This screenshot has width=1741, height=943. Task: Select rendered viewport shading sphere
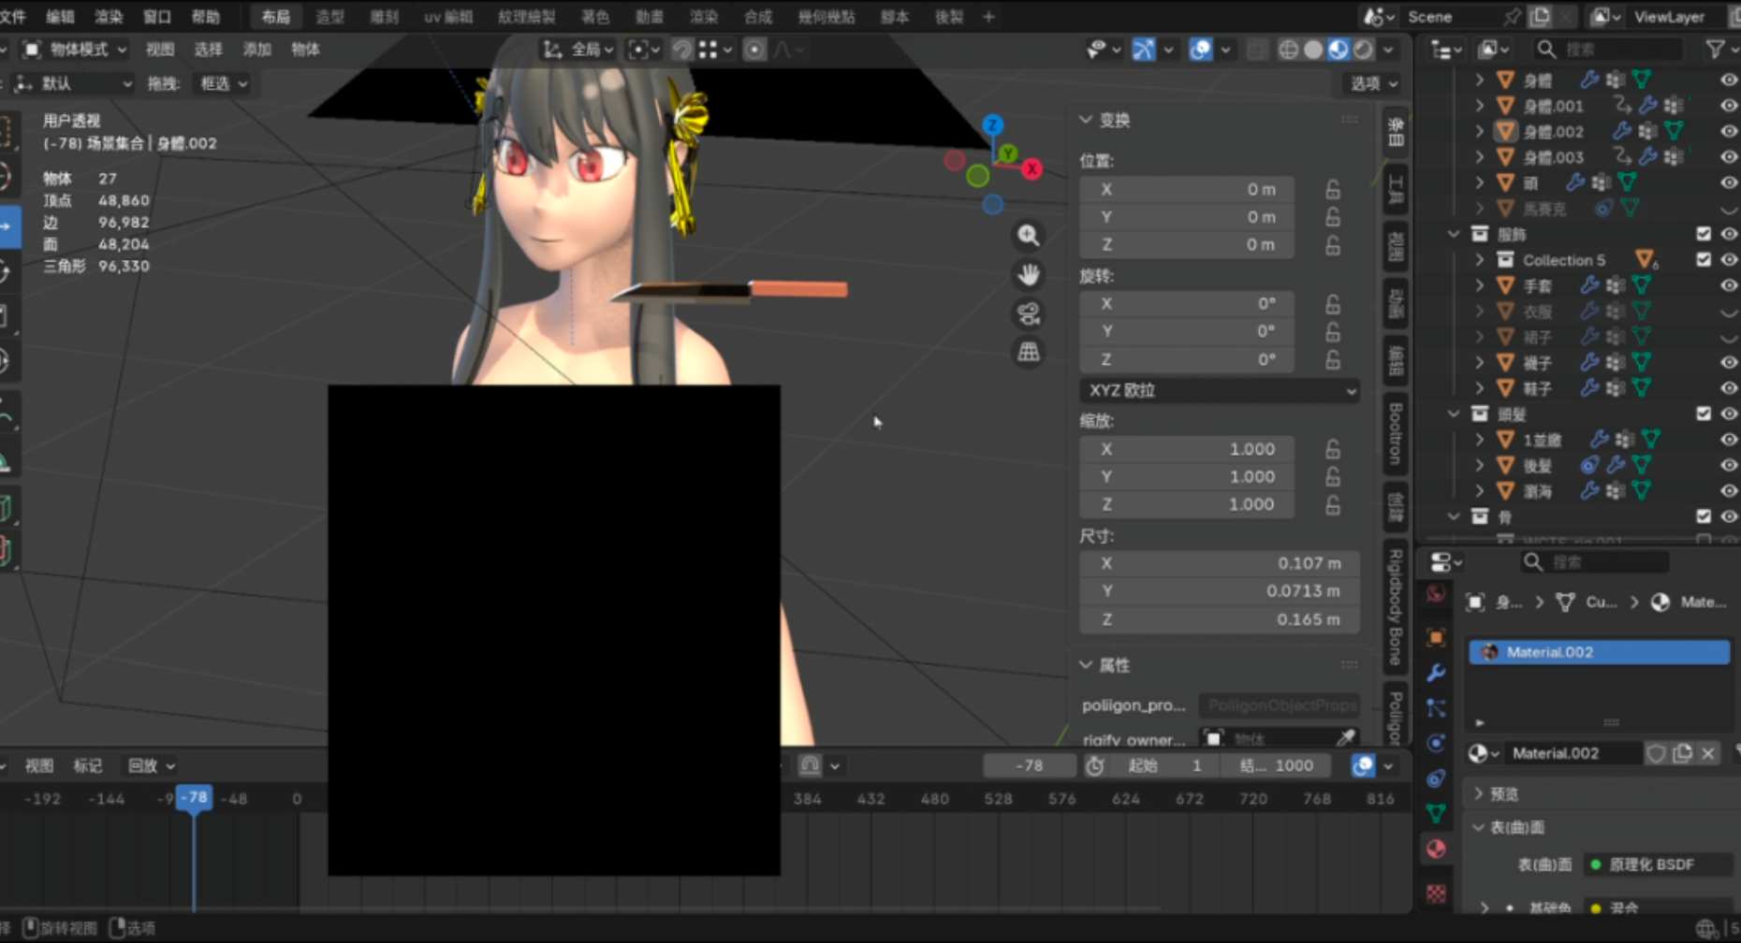coord(1364,50)
